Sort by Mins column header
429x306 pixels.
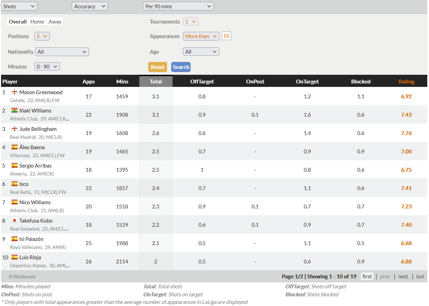tap(122, 82)
